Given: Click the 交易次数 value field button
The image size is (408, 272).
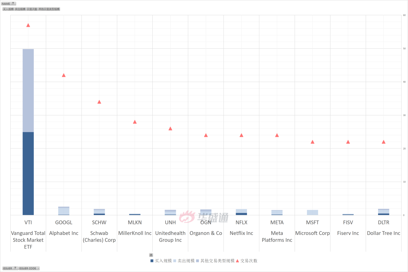Looking at the screenshot, I should (32, 9).
